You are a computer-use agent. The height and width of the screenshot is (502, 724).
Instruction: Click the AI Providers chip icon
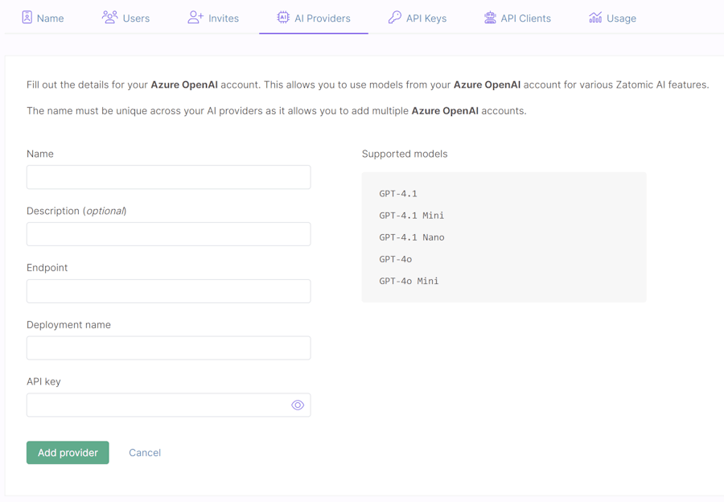283,18
